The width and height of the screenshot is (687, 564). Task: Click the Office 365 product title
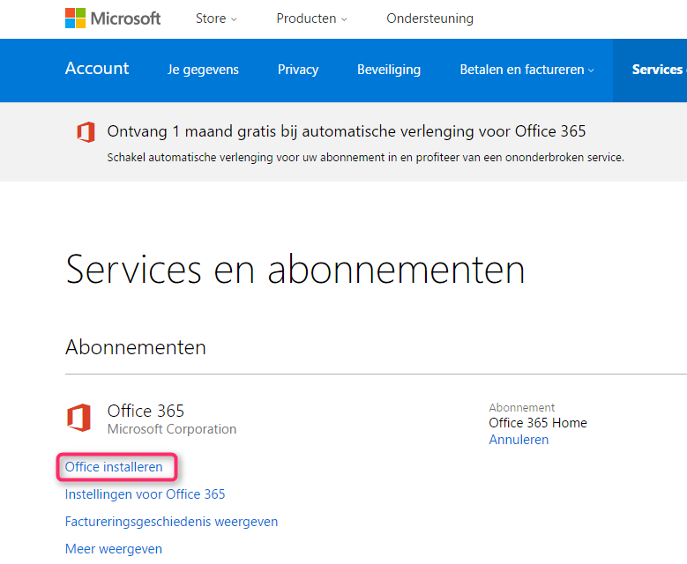146,412
